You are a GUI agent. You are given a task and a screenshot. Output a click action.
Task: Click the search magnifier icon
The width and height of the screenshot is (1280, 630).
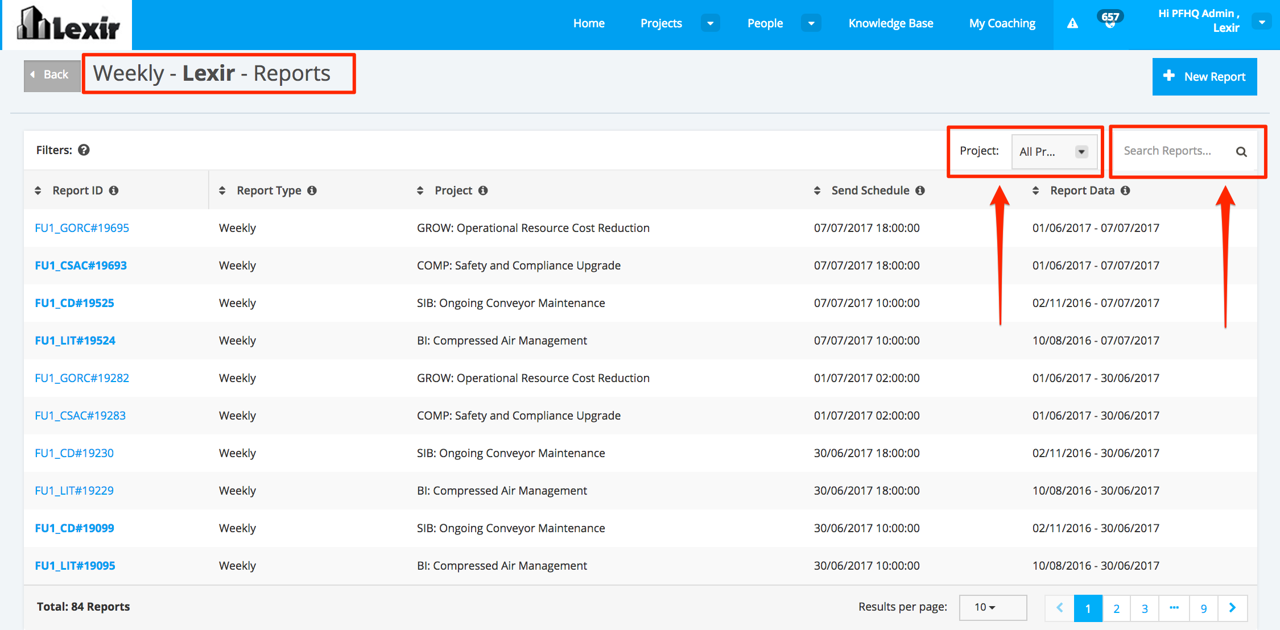(x=1241, y=152)
